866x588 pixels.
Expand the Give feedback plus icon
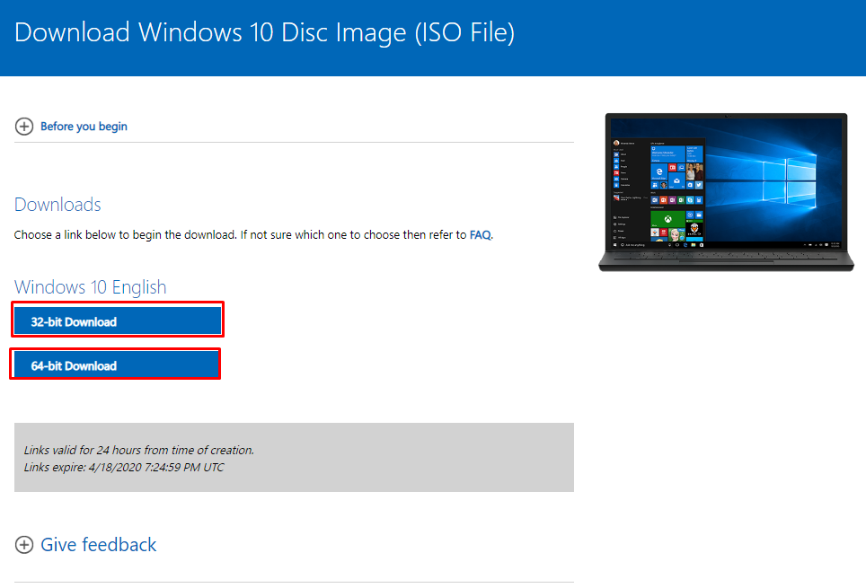pos(23,544)
